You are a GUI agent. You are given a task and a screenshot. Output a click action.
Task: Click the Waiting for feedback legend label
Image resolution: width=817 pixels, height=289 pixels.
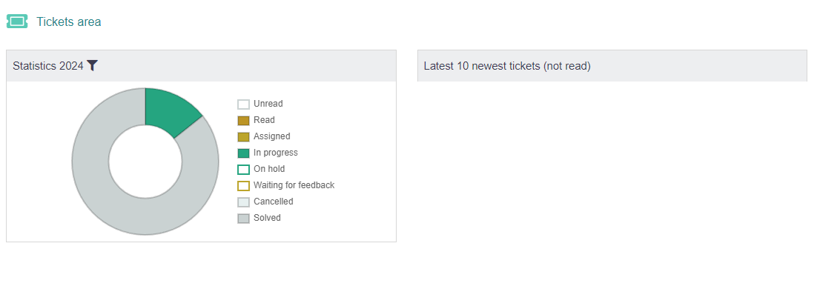point(294,185)
